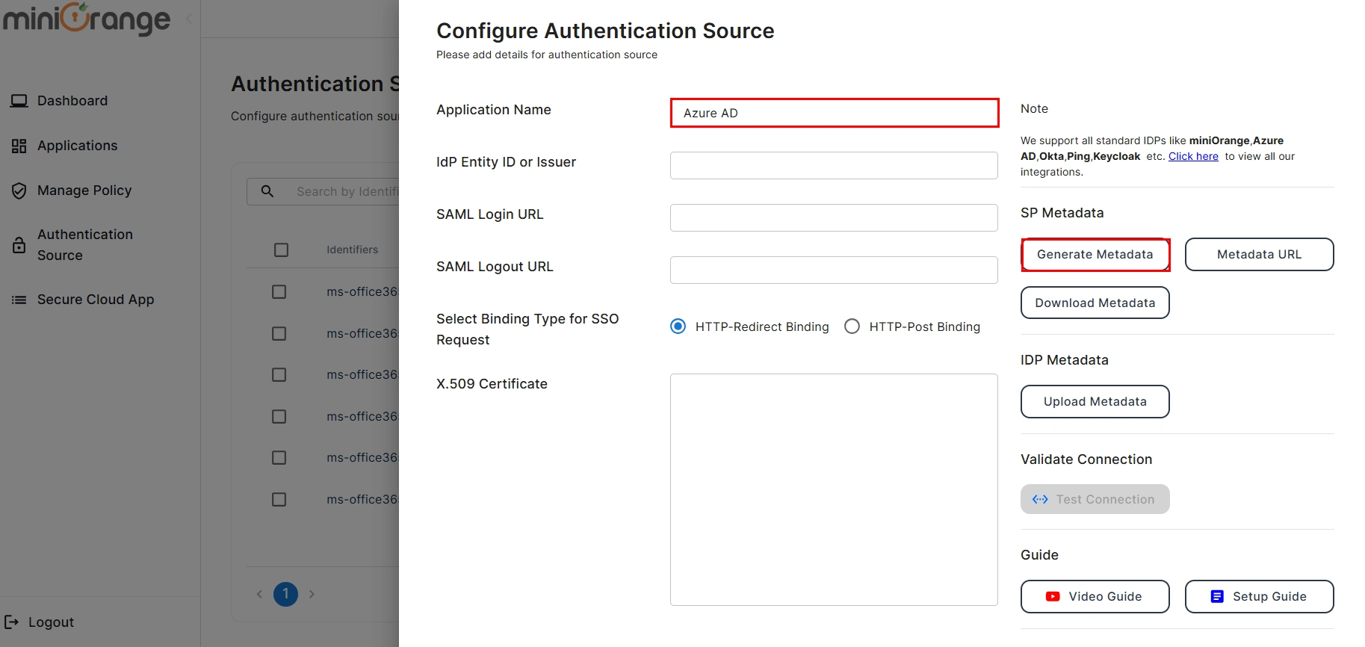Check the fourth ms-office365 row checkbox
The height and width of the screenshot is (647, 1365).
[279, 416]
